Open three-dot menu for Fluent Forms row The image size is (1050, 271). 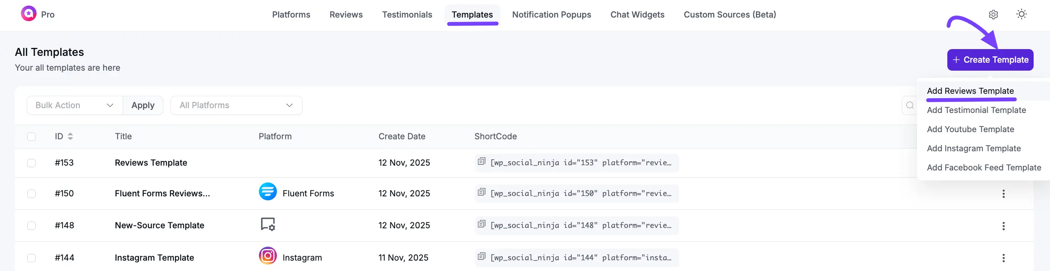pos(1003,194)
